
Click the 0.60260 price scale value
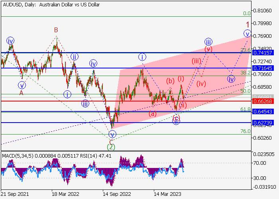262,138
